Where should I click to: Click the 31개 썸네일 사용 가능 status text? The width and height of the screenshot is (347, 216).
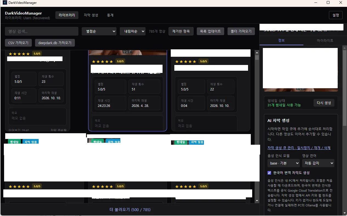click(284, 105)
